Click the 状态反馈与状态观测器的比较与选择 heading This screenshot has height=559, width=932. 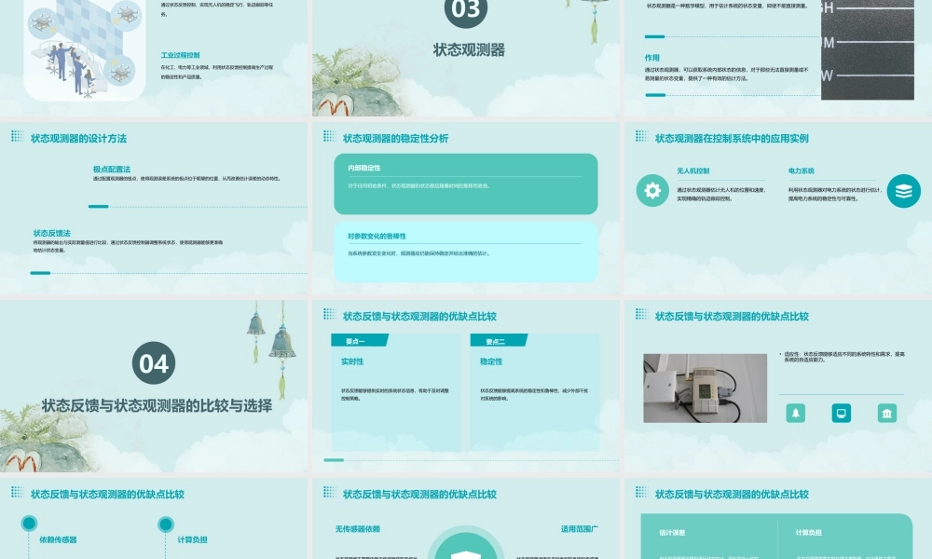coord(157,405)
